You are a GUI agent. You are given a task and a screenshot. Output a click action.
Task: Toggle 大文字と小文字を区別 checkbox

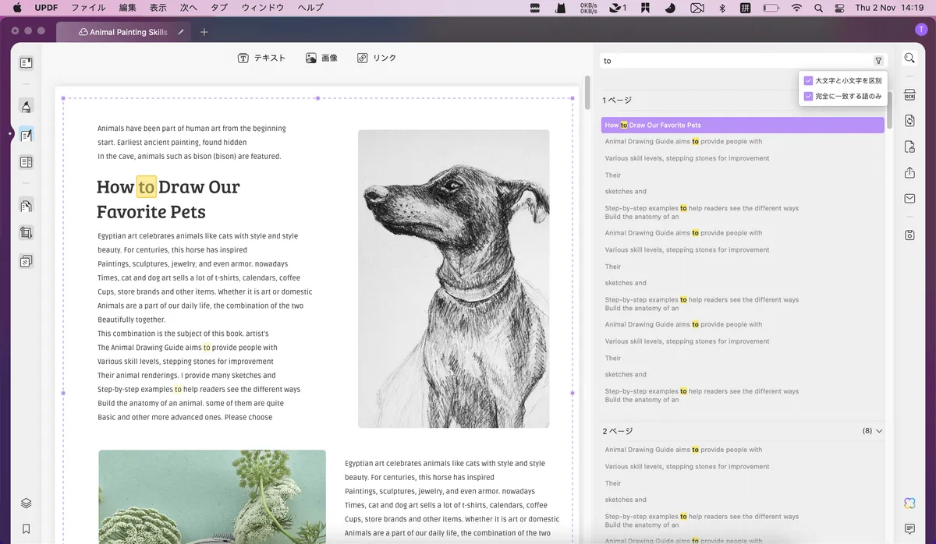(808, 80)
